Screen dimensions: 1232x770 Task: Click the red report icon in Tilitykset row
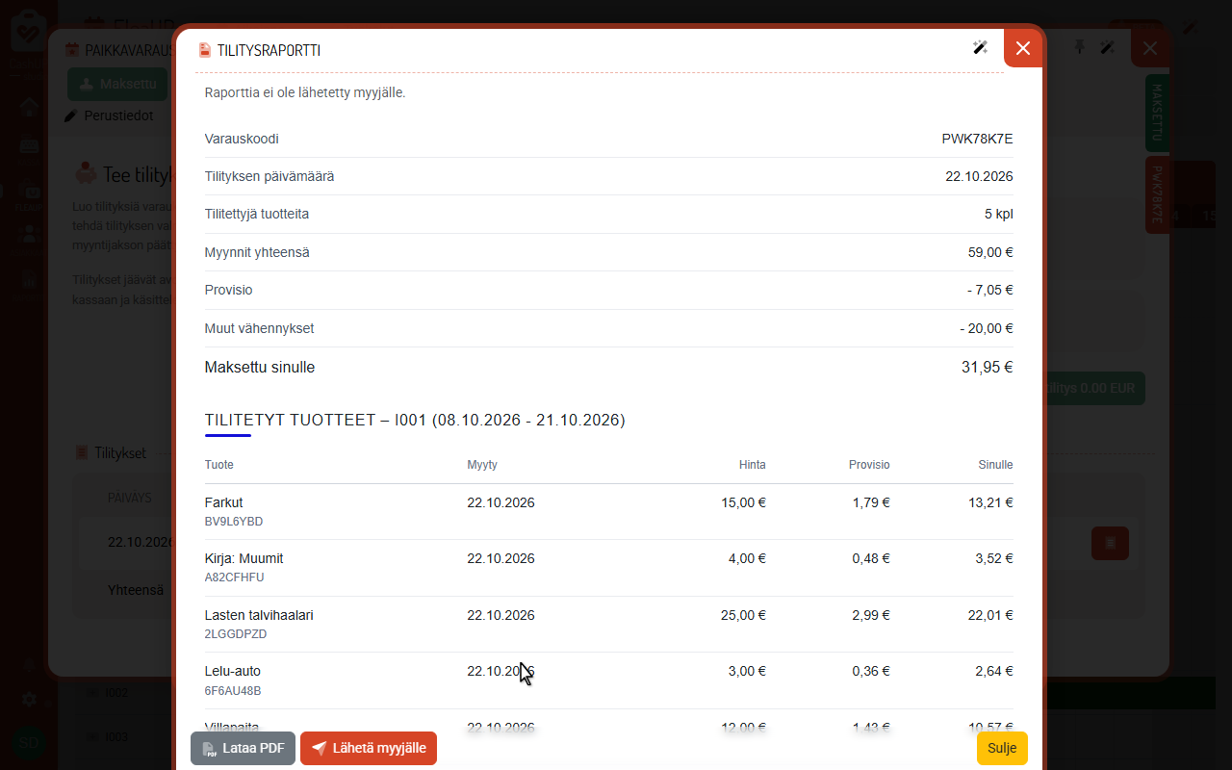(x=1110, y=543)
